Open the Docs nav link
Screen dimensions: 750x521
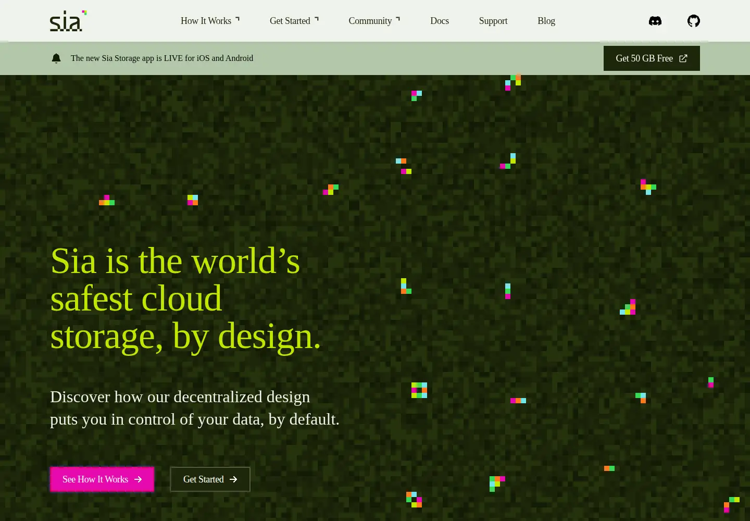440,21
